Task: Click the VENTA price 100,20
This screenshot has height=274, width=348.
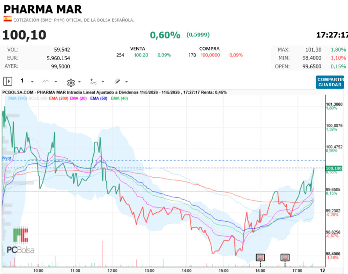Action: coord(141,55)
